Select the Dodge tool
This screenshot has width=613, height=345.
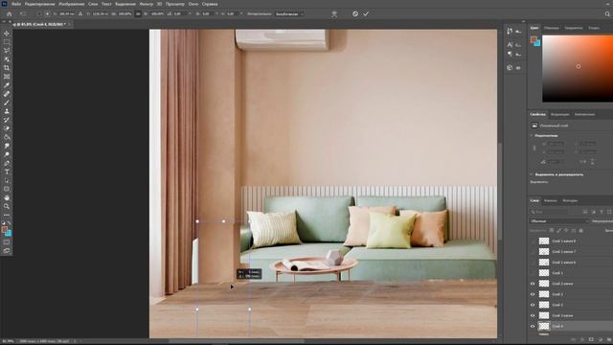point(7,154)
